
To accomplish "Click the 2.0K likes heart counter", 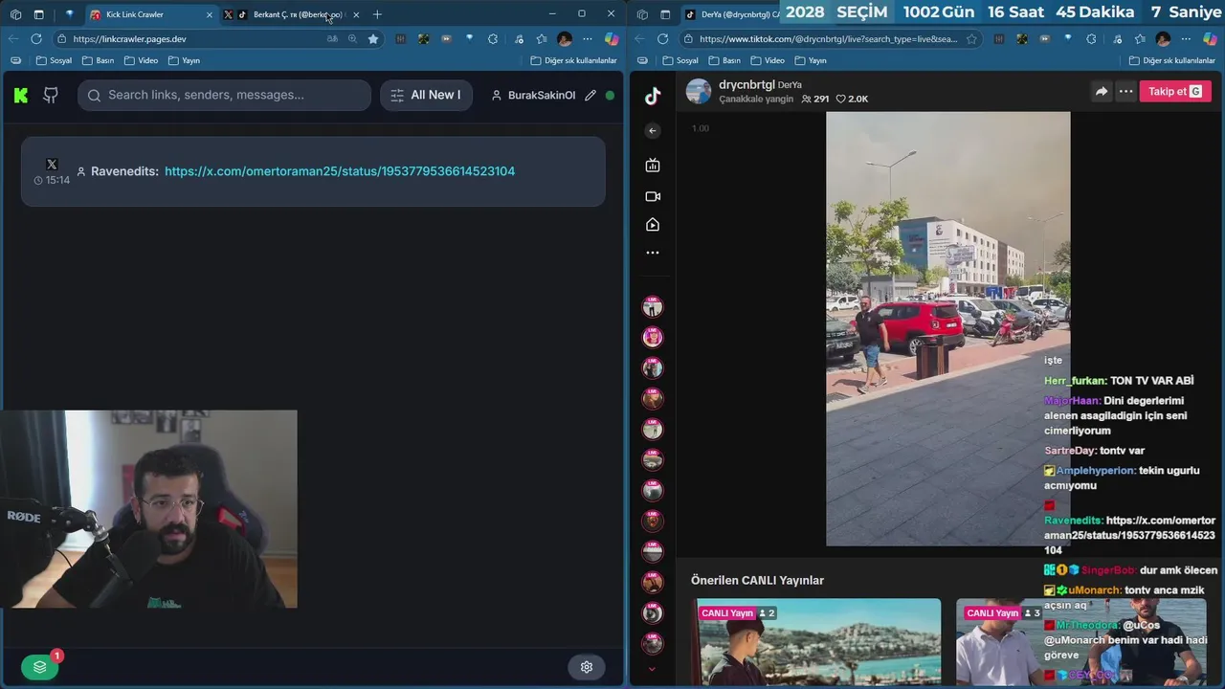I will (853, 99).
